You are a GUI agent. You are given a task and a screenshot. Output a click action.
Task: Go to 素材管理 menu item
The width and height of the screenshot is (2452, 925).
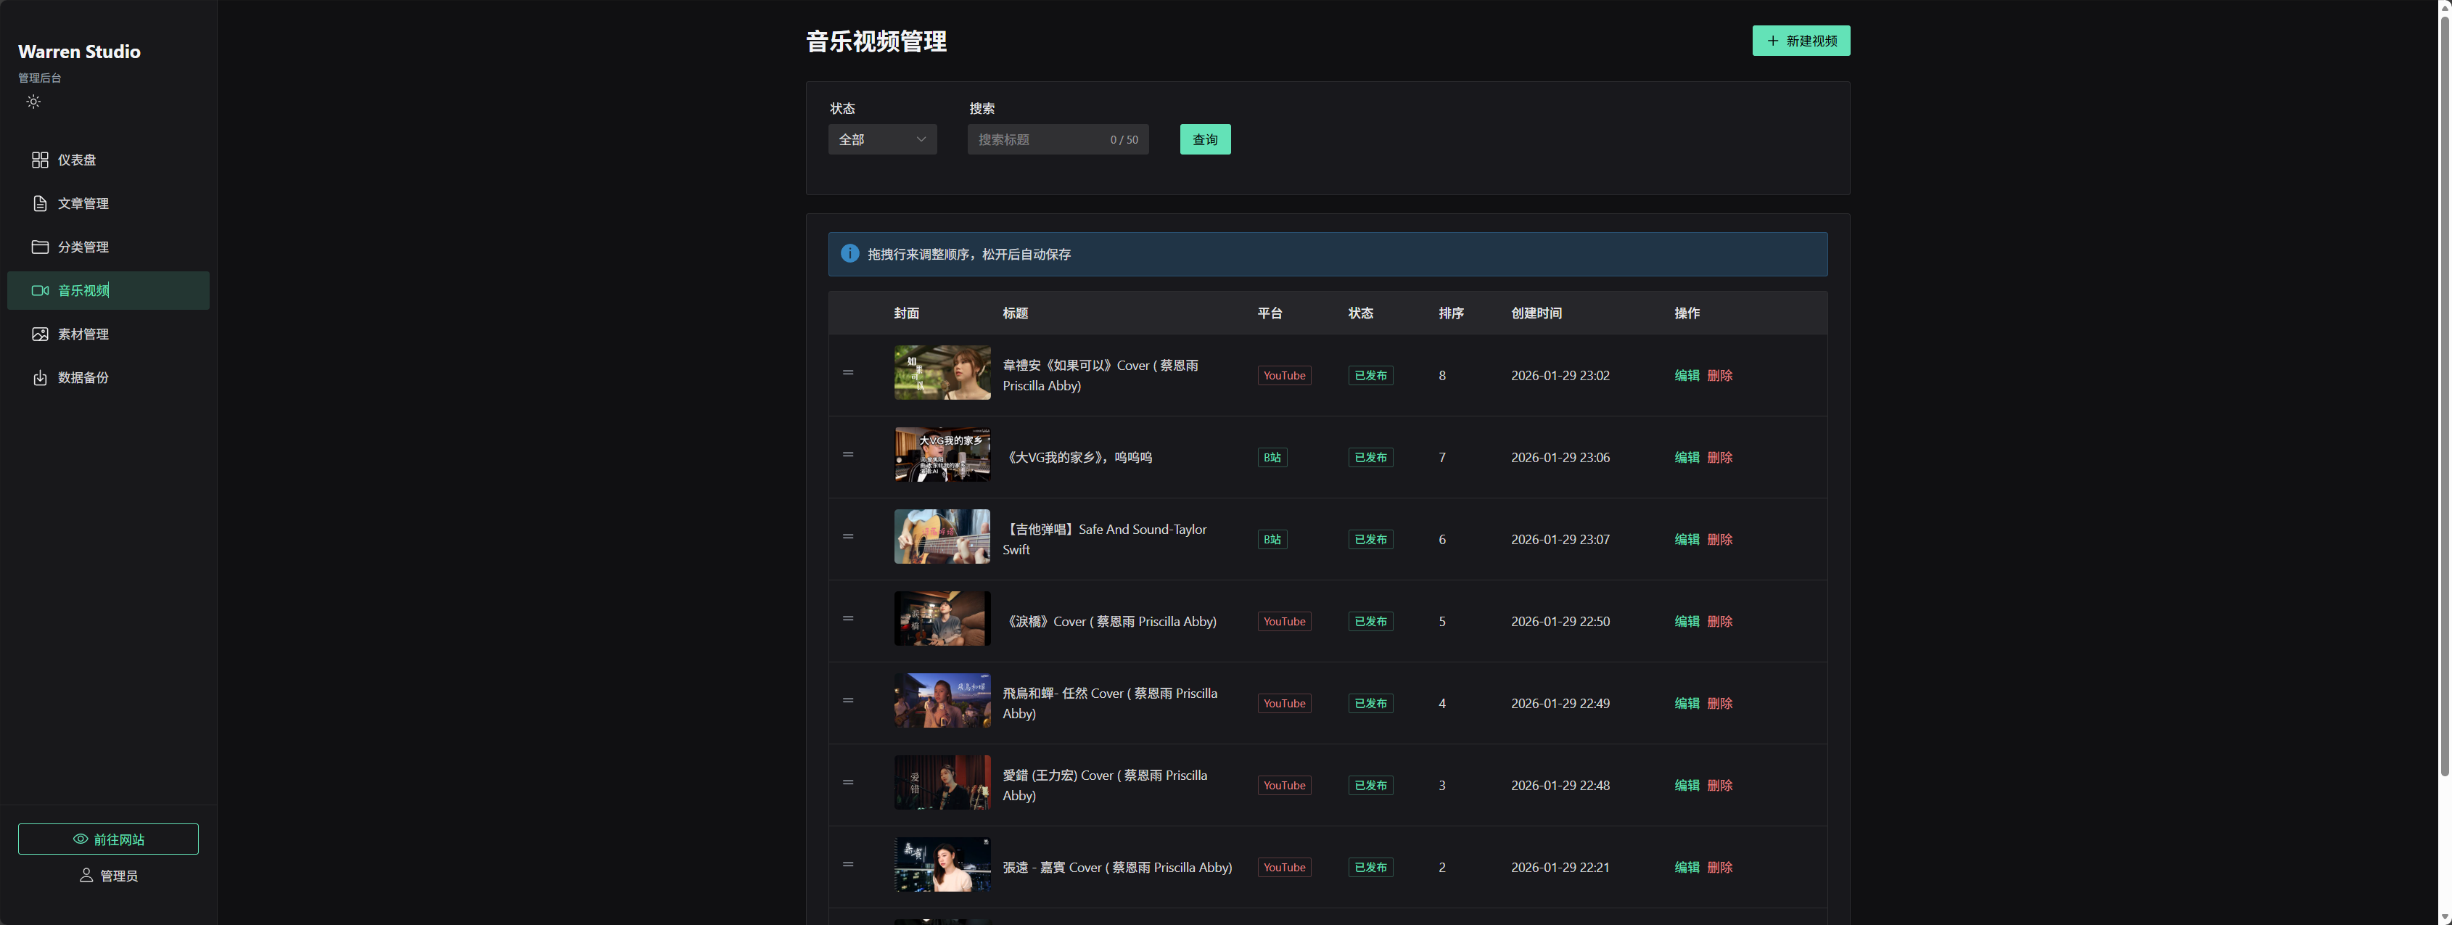(x=83, y=334)
